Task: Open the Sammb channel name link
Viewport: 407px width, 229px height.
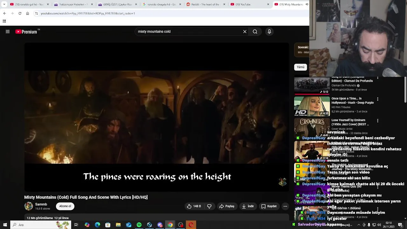Action: pyautogui.click(x=41, y=204)
